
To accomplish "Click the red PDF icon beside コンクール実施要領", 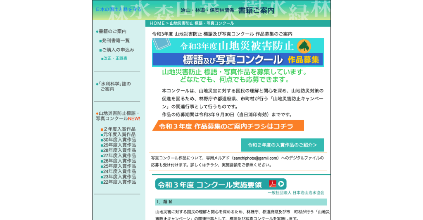I will 273,184.
